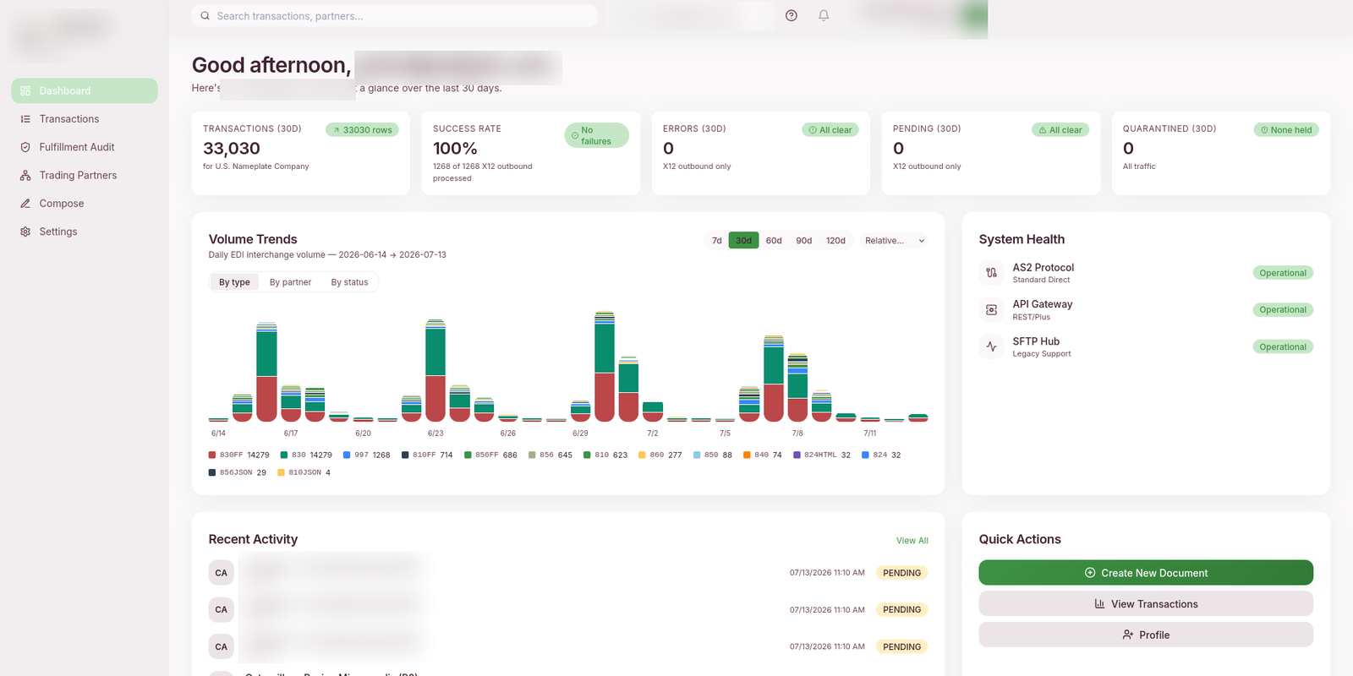
Task: Select the 60d time range
Action: pyautogui.click(x=774, y=241)
